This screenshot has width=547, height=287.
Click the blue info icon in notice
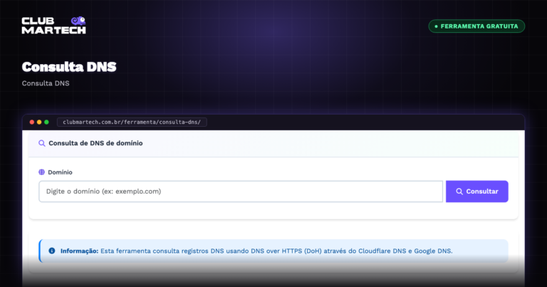(51, 251)
